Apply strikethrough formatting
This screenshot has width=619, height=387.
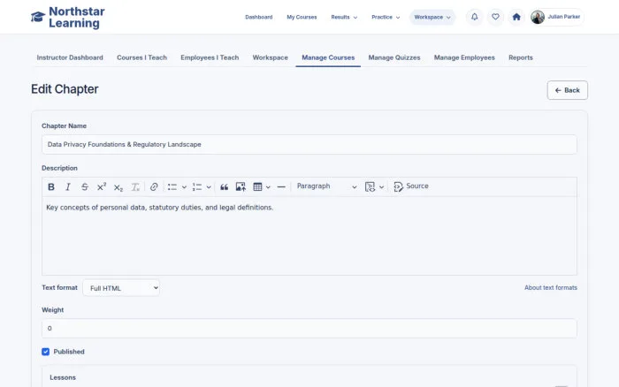pos(85,186)
